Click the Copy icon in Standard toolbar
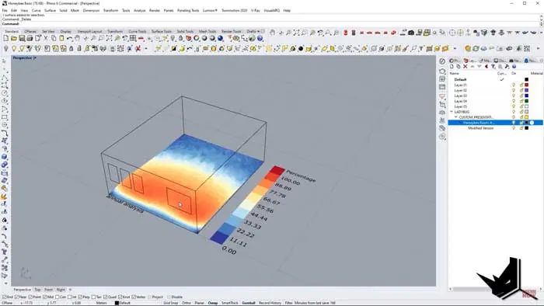544x306 pixels. pyautogui.click(x=54, y=39)
